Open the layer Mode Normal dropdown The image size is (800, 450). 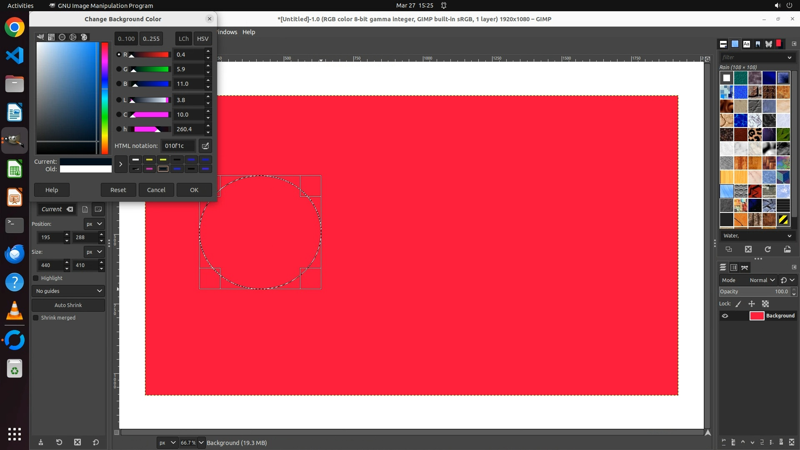tap(762, 280)
